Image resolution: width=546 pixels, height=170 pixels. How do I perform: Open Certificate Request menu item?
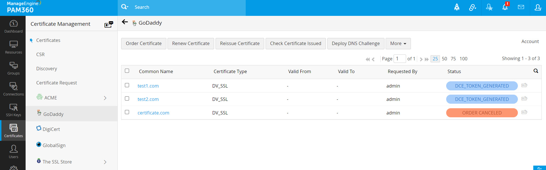point(57,83)
